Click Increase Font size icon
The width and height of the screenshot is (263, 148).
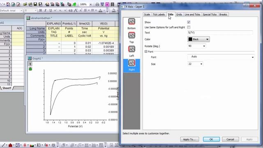[x=76, y=10]
